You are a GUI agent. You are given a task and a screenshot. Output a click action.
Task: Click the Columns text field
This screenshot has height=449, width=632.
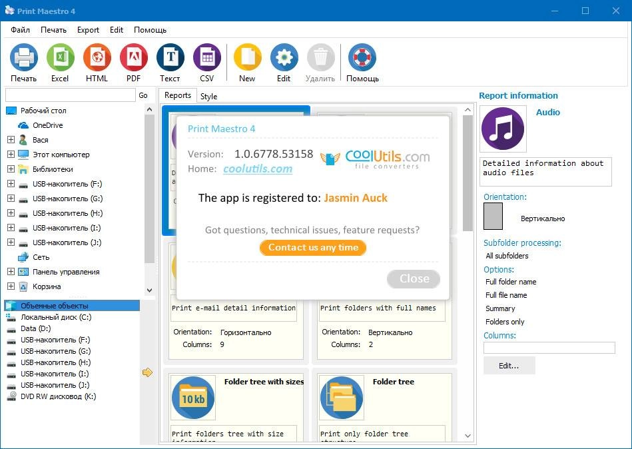click(x=549, y=348)
